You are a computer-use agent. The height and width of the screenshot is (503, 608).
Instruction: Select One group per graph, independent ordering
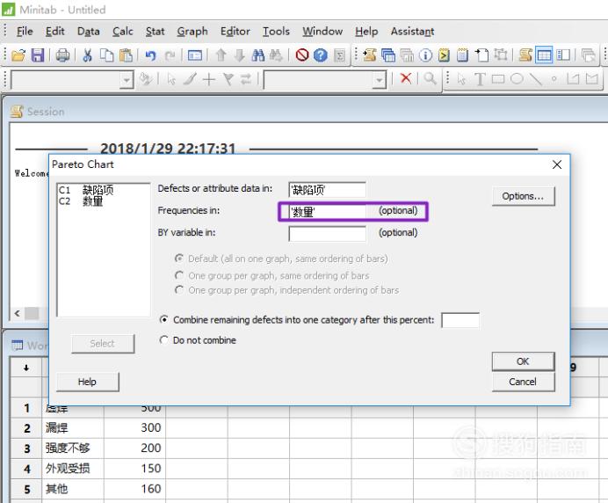[179, 290]
